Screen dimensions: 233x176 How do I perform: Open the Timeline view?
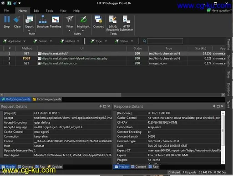(56, 22)
